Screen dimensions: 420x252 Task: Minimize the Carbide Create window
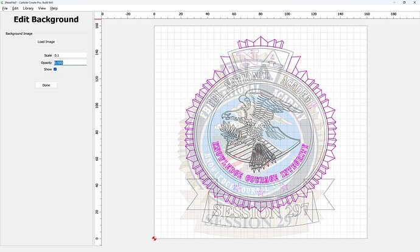coord(394,2)
